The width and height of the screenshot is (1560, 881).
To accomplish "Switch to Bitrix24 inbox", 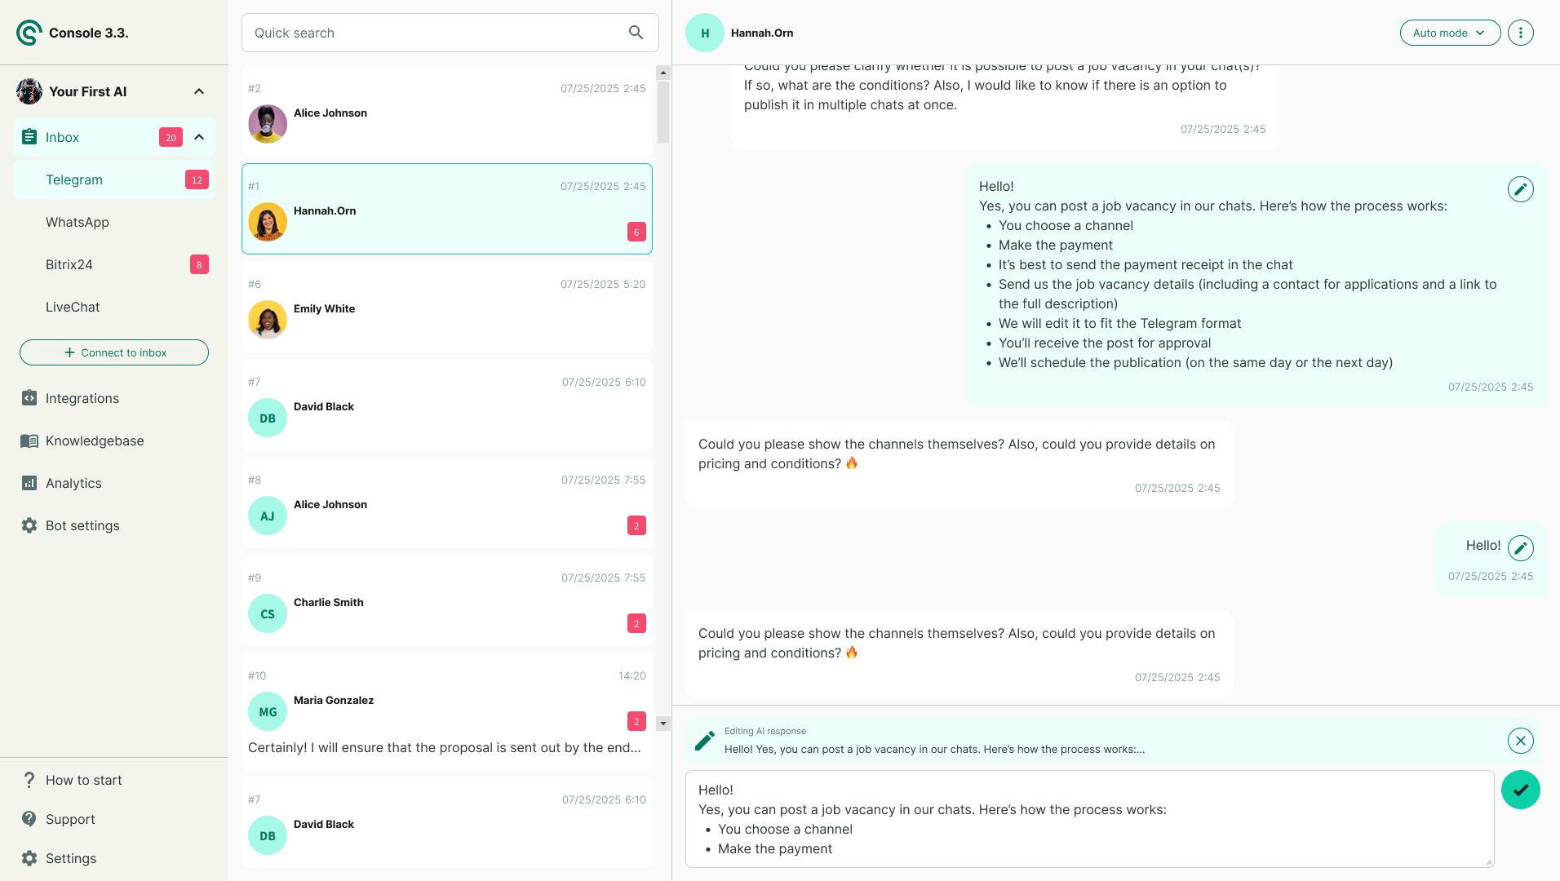I will point(69,264).
